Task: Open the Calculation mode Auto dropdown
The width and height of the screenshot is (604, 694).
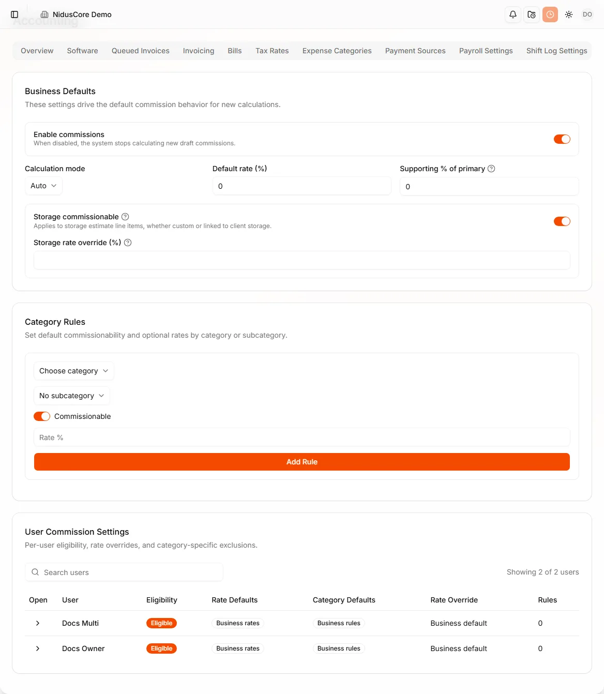Action: [x=43, y=186]
